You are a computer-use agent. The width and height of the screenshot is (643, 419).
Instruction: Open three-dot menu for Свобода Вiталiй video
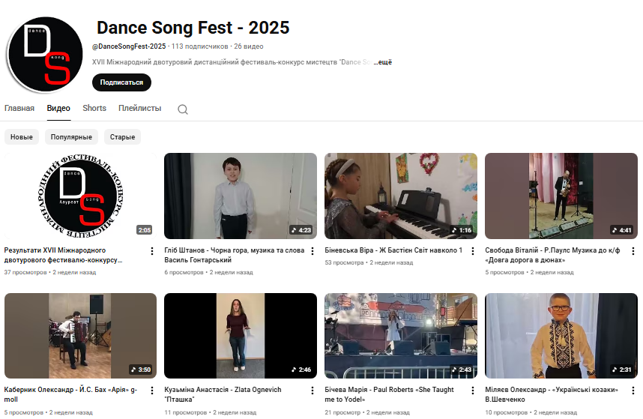[x=633, y=252]
